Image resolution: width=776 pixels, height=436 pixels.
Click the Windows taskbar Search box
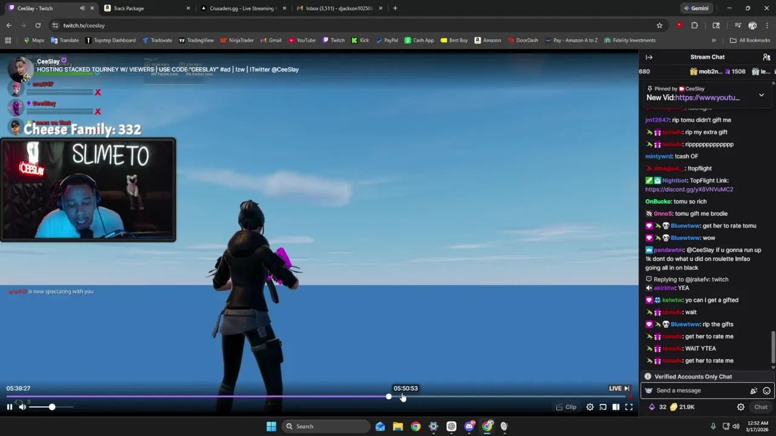tap(326, 426)
